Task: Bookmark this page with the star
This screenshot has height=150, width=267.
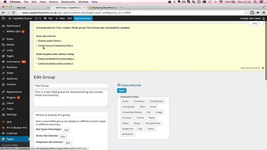Action: [246, 12]
